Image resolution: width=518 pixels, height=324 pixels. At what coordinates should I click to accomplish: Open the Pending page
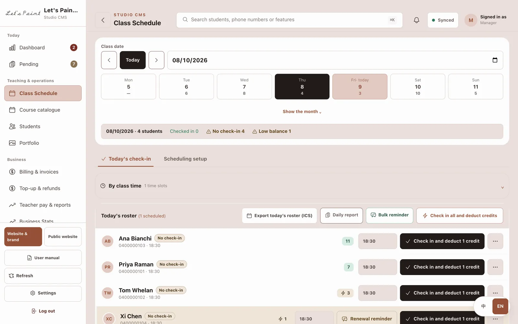click(43, 64)
